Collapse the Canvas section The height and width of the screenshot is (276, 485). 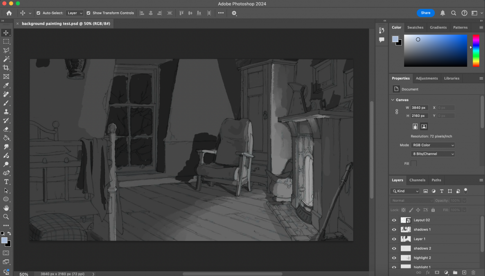pos(393,100)
